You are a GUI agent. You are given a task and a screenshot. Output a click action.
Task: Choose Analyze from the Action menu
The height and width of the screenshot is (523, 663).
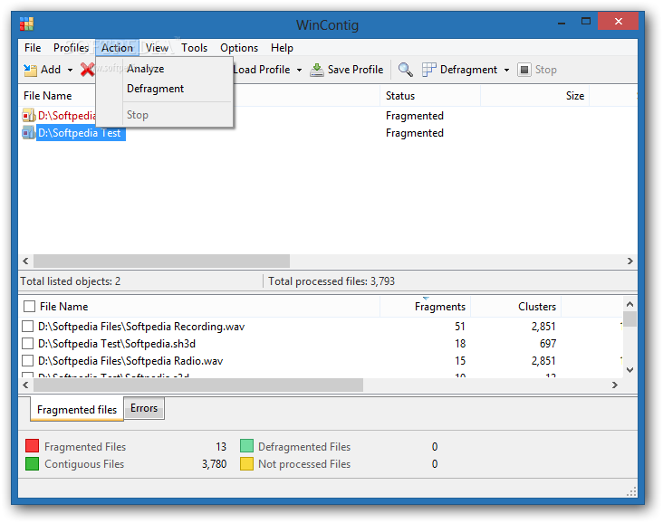click(165, 69)
